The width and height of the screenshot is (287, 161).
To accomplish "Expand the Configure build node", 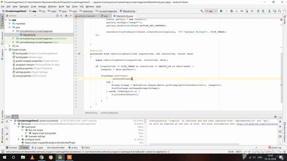I will point(19,140).
